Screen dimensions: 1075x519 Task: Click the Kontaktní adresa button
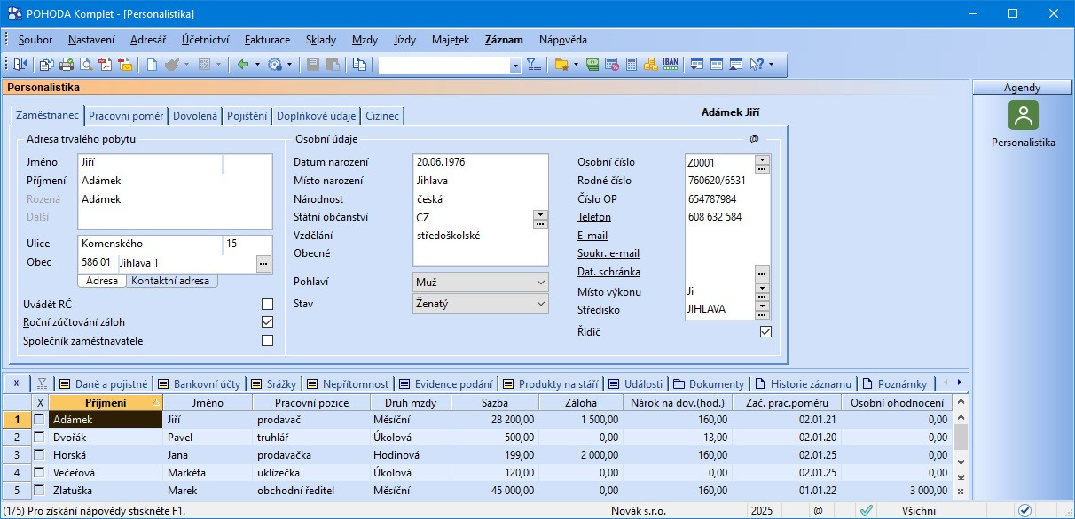[x=171, y=281]
